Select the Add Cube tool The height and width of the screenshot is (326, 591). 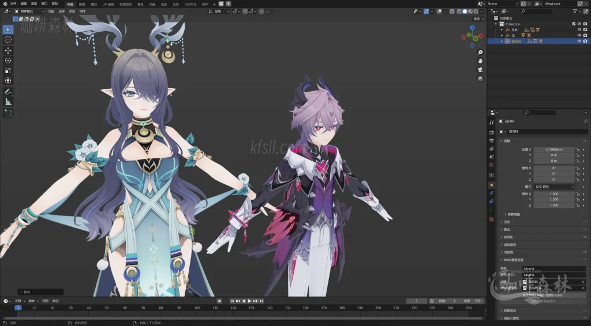(8, 113)
